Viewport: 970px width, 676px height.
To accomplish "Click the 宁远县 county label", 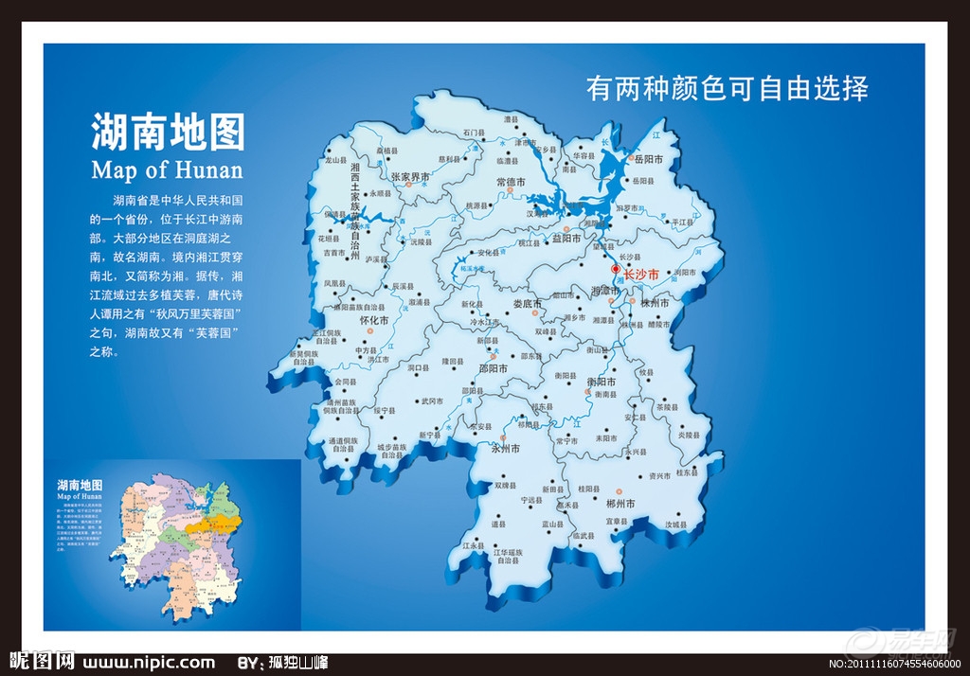I will coord(530,500).
